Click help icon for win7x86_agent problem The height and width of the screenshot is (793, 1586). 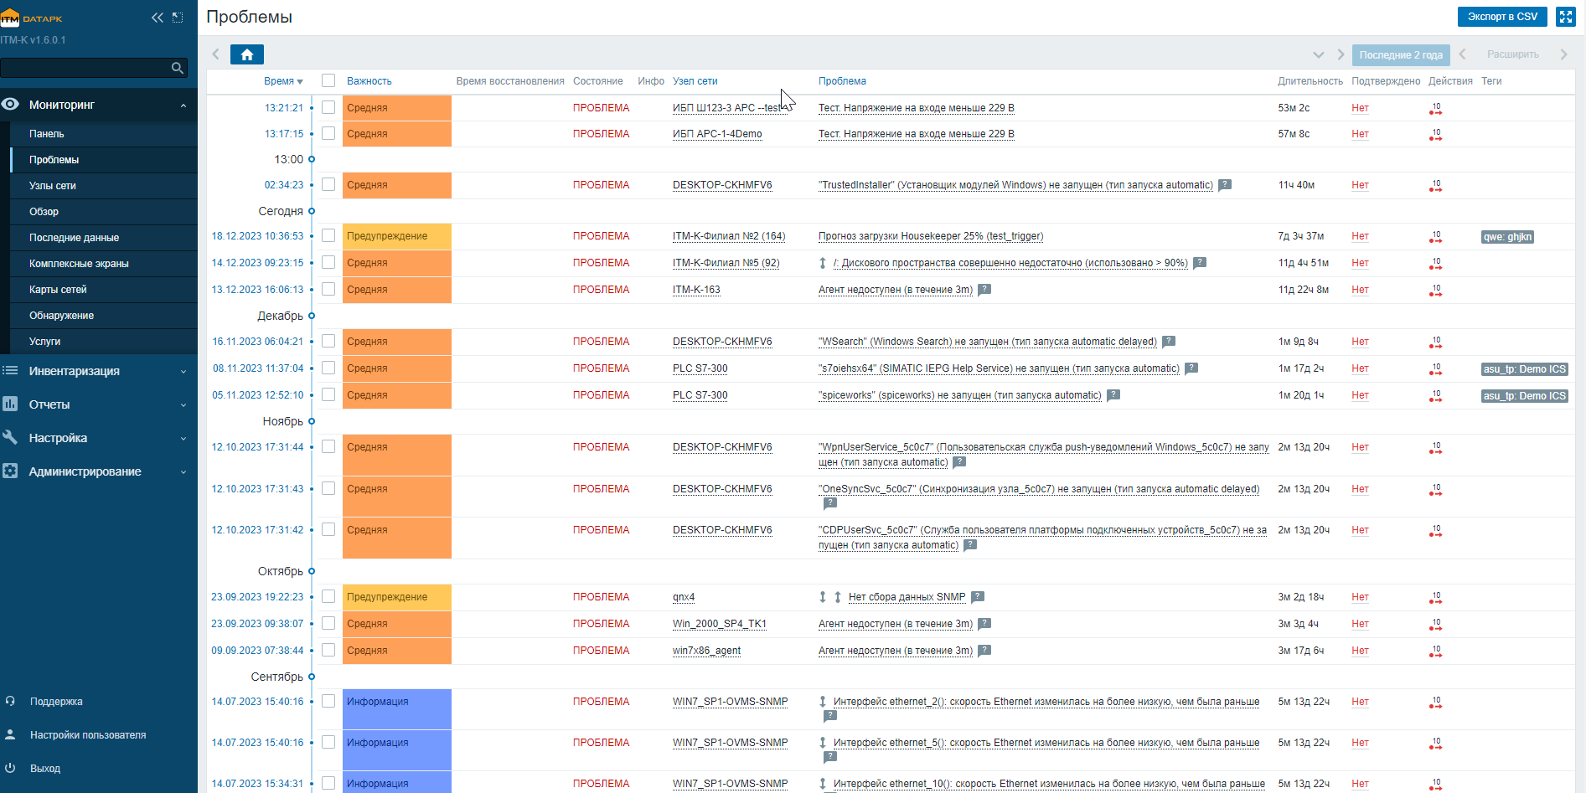pos(984,651)
